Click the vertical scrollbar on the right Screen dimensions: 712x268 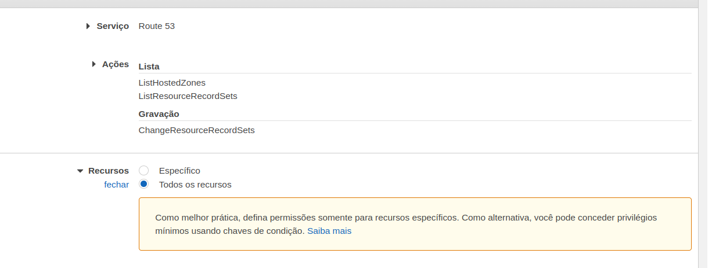pyautogui.click(x=703, y=133)
